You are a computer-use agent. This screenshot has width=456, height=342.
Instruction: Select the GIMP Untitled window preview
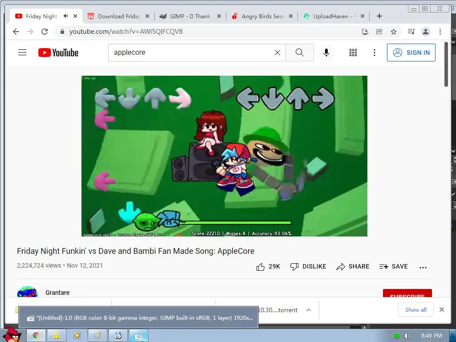[138, 318]
